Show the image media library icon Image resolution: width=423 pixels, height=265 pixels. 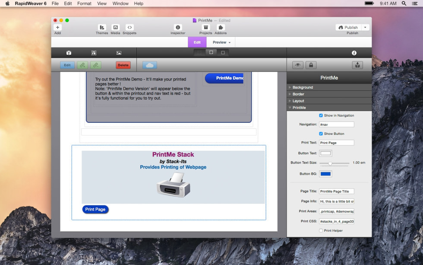[x=119, y=53]
